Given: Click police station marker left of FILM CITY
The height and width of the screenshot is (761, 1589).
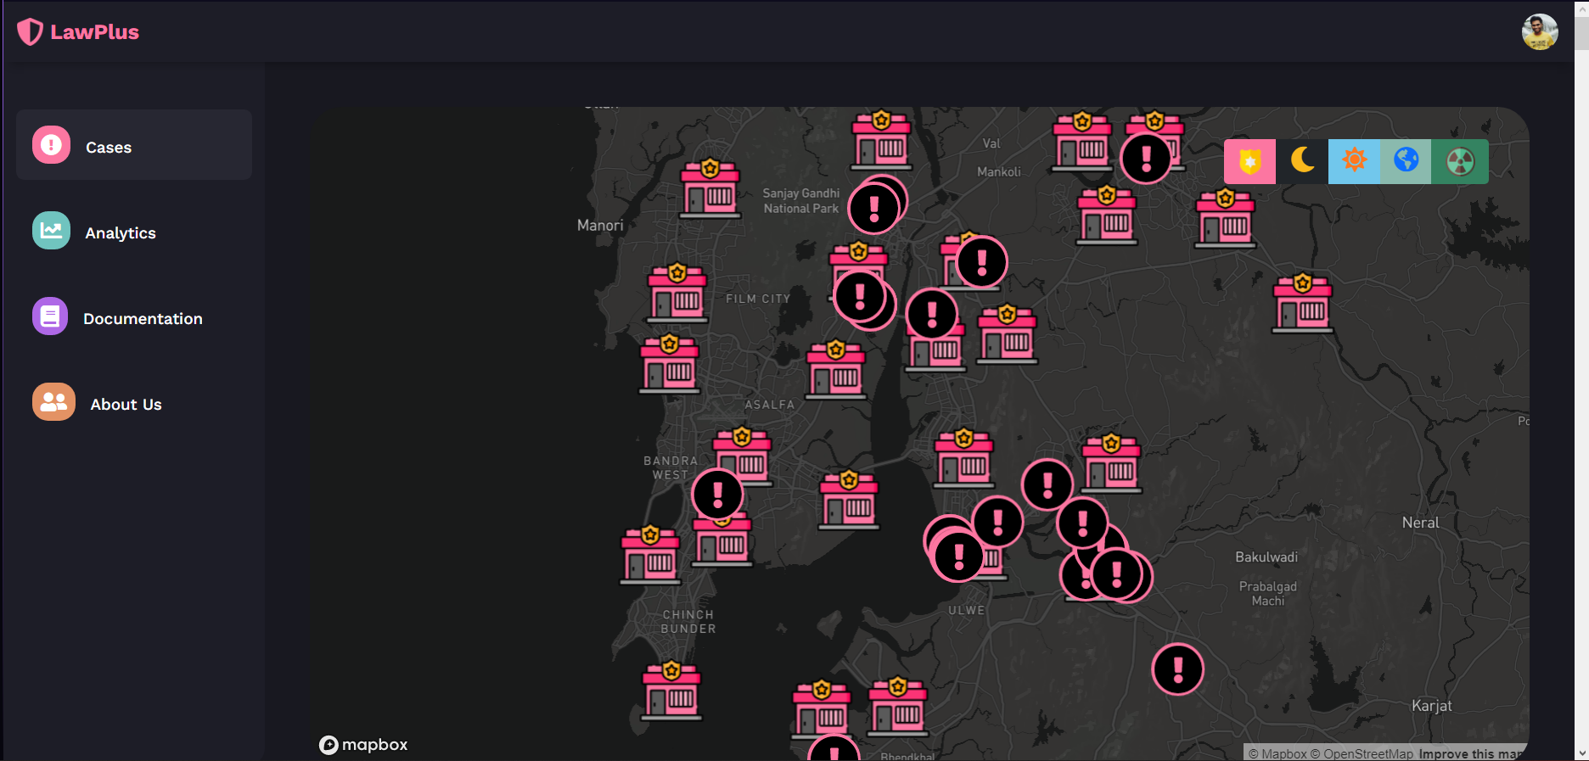Looking at the screenshot, I should coord(677,293).
